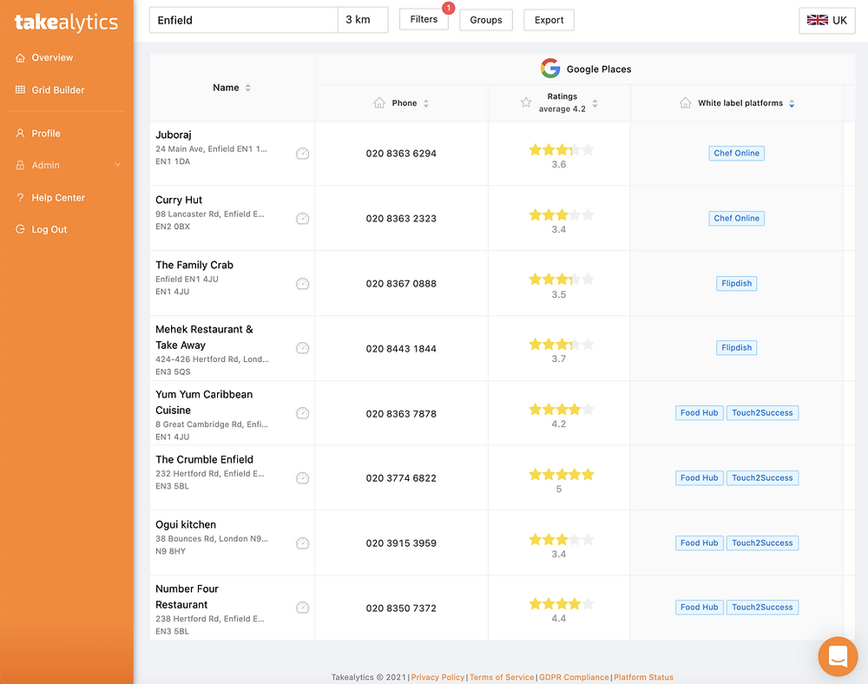Open the Terms of Service link
Screen dimensions: 868x684
pos(502,677)
